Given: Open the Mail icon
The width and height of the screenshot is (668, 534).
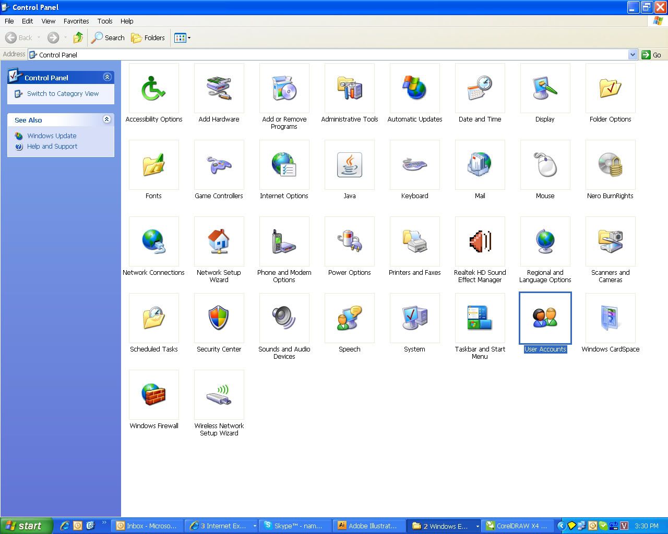Looking at the screenshot, I should 480,165.
